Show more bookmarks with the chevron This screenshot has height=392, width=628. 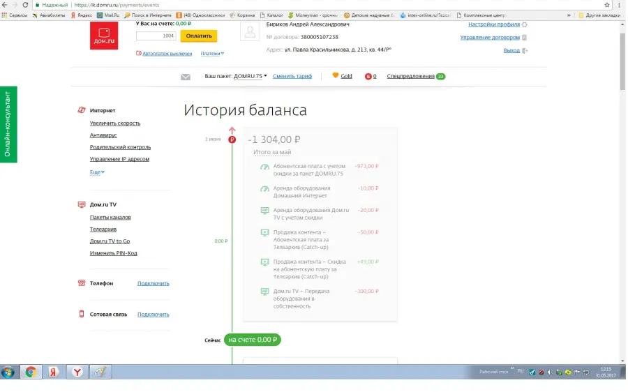[x=569, y=15]
